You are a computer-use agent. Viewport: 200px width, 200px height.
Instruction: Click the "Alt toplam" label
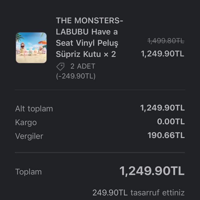34,109
